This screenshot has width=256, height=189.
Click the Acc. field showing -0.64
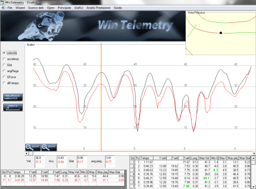(x=62, y=162)
